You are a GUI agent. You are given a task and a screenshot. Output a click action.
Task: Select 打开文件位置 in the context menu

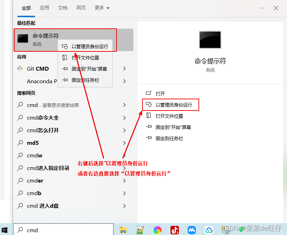click(x=85, y=58)
